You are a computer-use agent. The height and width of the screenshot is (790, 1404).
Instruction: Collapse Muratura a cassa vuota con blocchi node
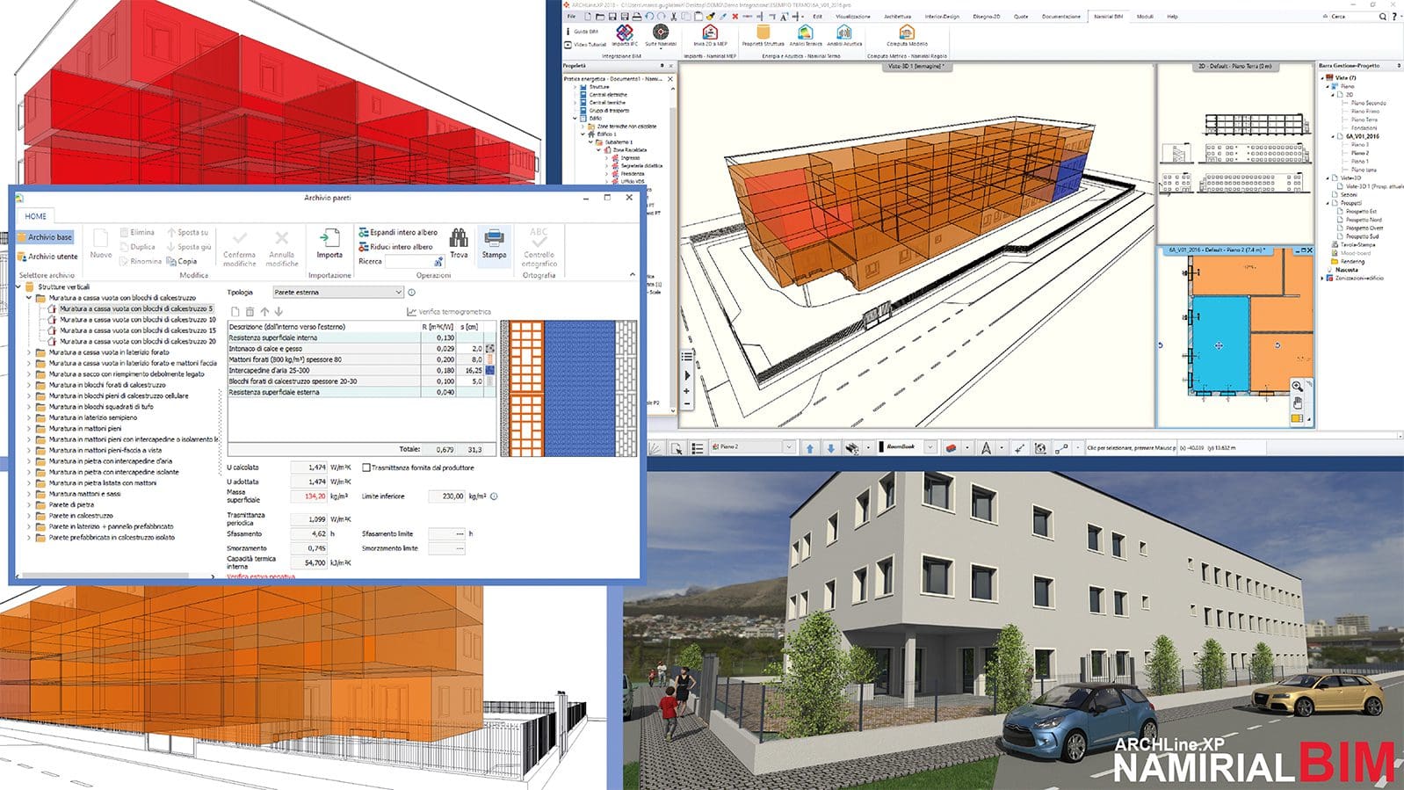(29, 298)
